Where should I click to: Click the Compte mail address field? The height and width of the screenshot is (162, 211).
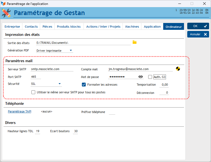140,69
